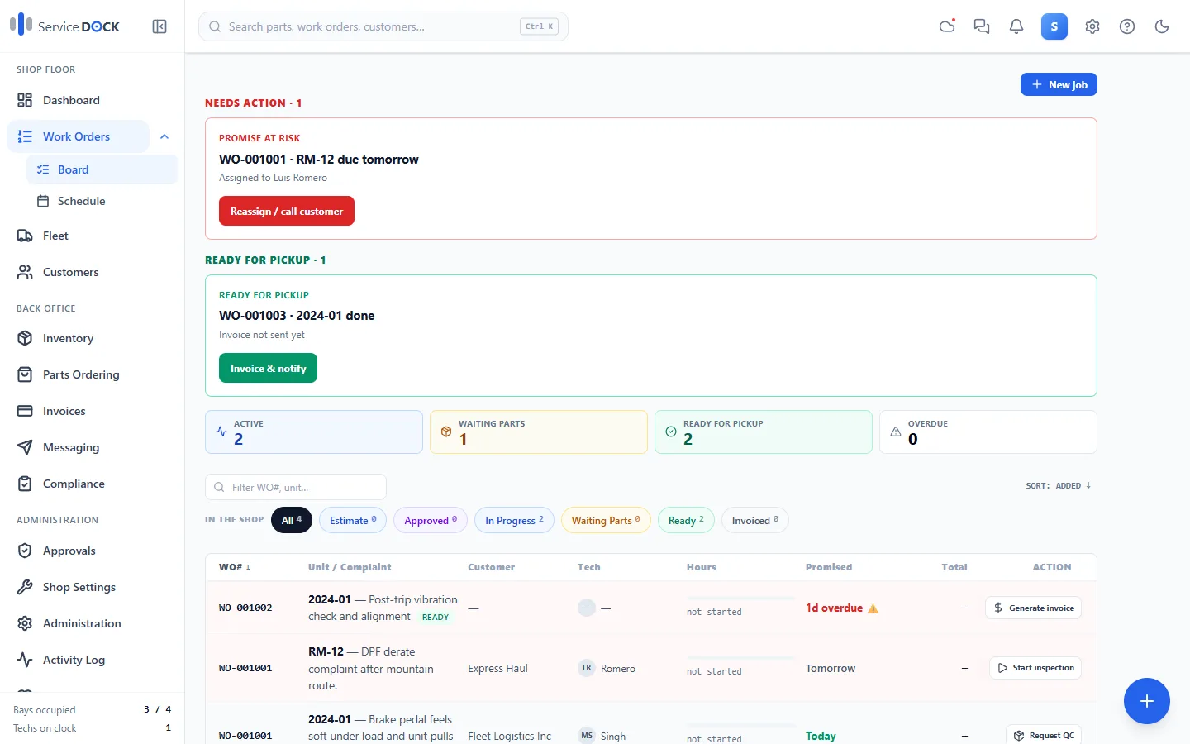This screenshot has height=744, width=1190.
Task: Toggle dark mode moon icon
Action: (1162, 26)
